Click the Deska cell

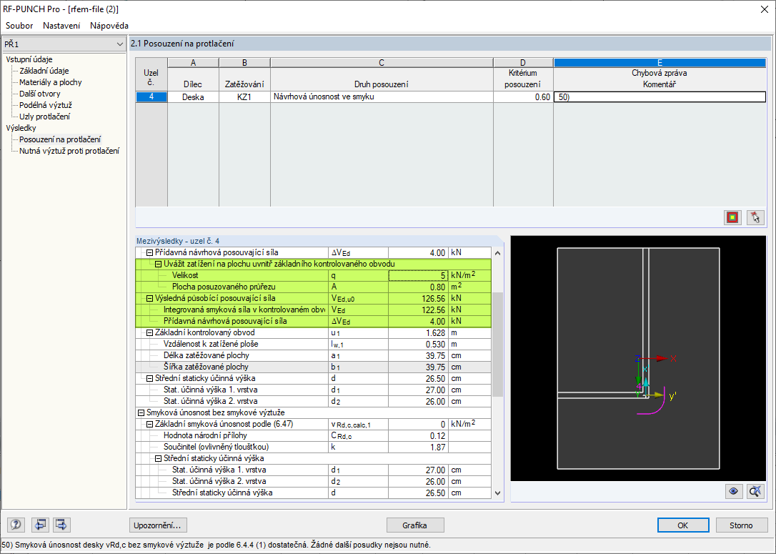click(193, 97)
